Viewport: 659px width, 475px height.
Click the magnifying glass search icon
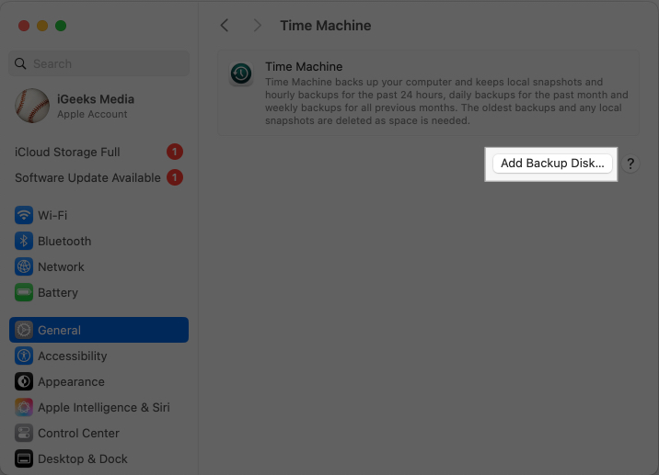[20, 63]
